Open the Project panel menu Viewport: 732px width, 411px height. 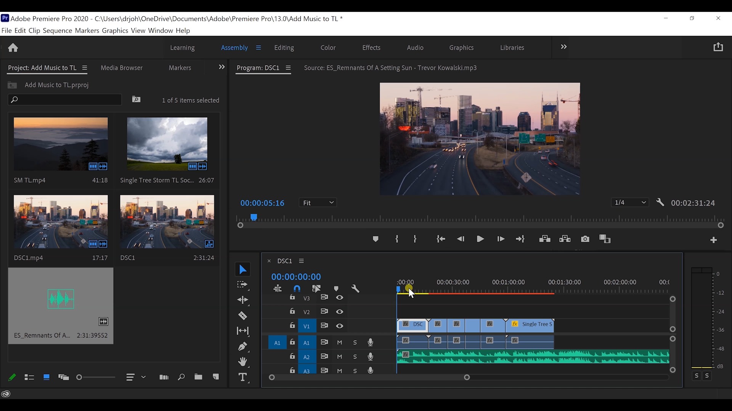pos(84,68)
